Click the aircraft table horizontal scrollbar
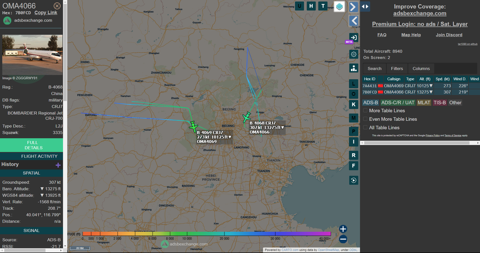The image size is (480, 253). point(417,143)
